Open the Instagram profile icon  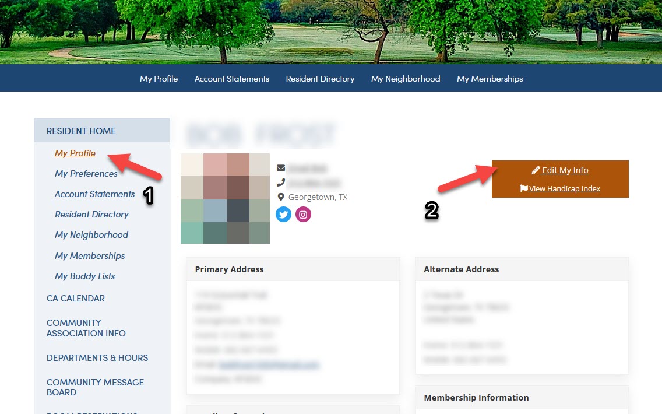point(303,215)
